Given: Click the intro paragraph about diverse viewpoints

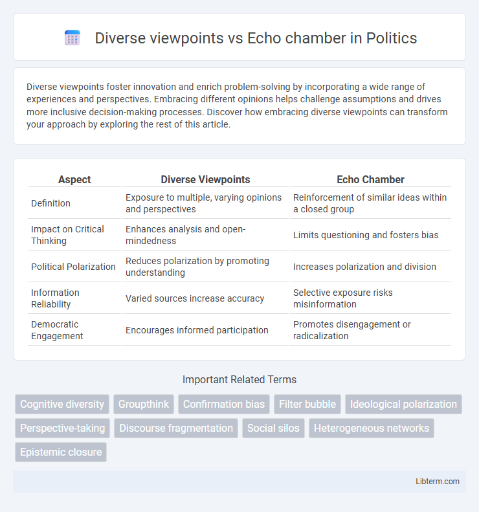Looking at the screenshot, I should pyautogui.click(x=237, y=106).
